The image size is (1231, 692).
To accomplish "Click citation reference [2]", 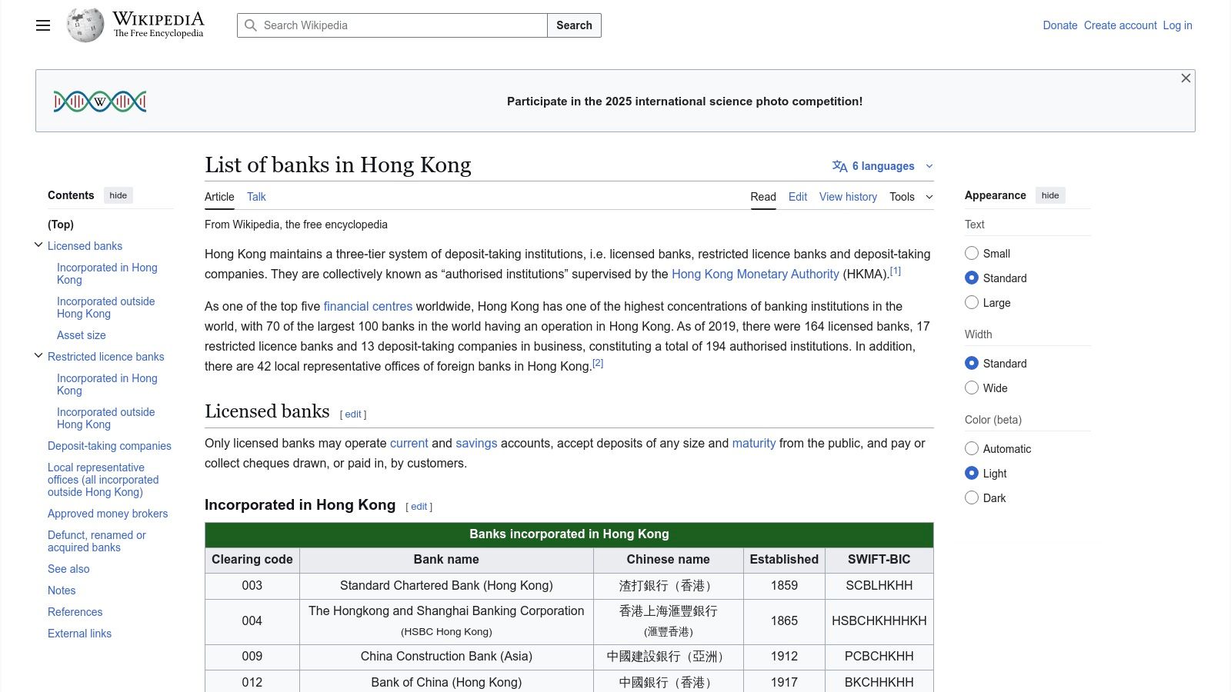I will pyautogui.click(x=598, y=363).
